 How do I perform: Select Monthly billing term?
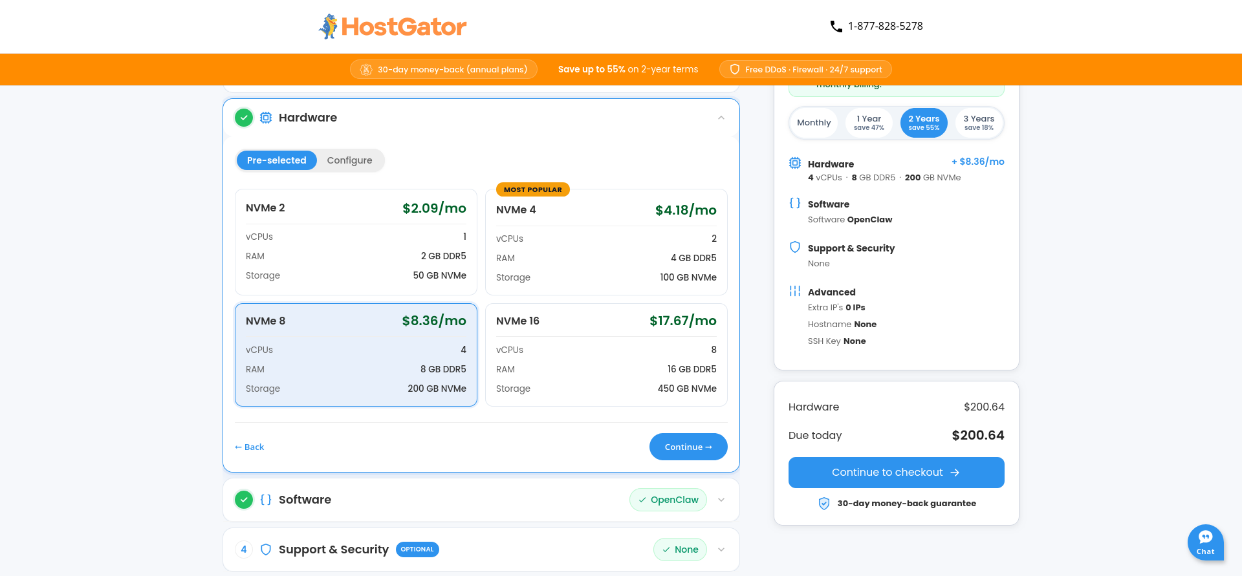814,123
